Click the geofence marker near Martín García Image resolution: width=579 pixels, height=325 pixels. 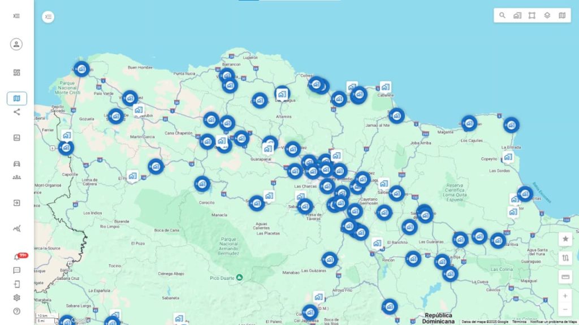click(139, 110)
